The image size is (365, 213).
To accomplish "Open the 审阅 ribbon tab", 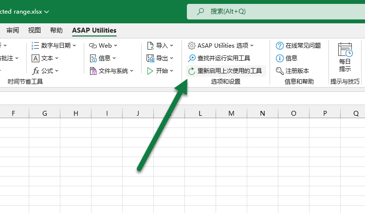I will (13, 30).
